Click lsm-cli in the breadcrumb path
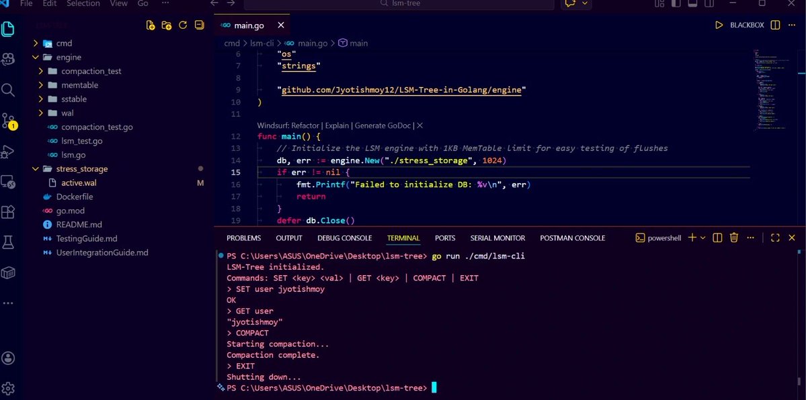Image resolution: width=806 pixels, height=400 pixels. (261, 43)
